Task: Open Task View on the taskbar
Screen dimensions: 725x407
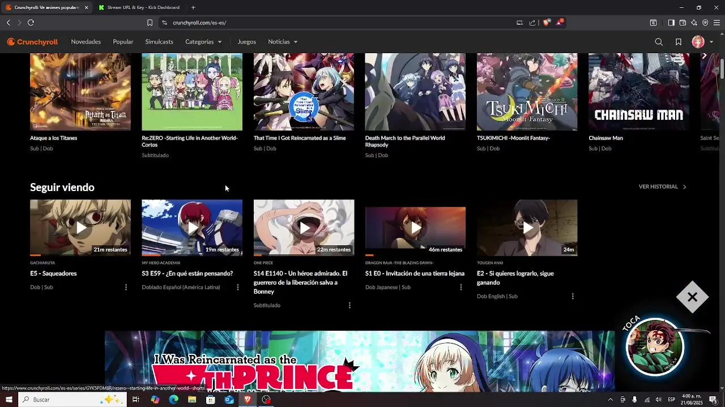Action: (x=136, y=400)
